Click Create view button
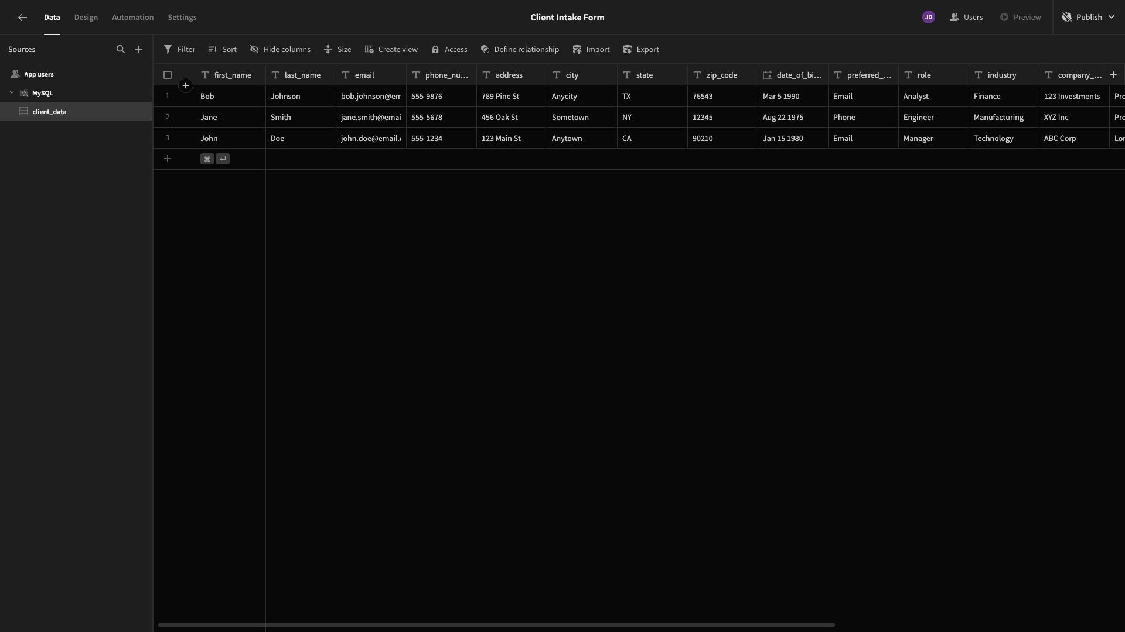 coord(391,50)
